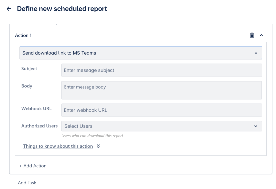The height and width of the screenshot is (189, 276).
Task: Focus the Subject message input field
Action: (161, 70)
